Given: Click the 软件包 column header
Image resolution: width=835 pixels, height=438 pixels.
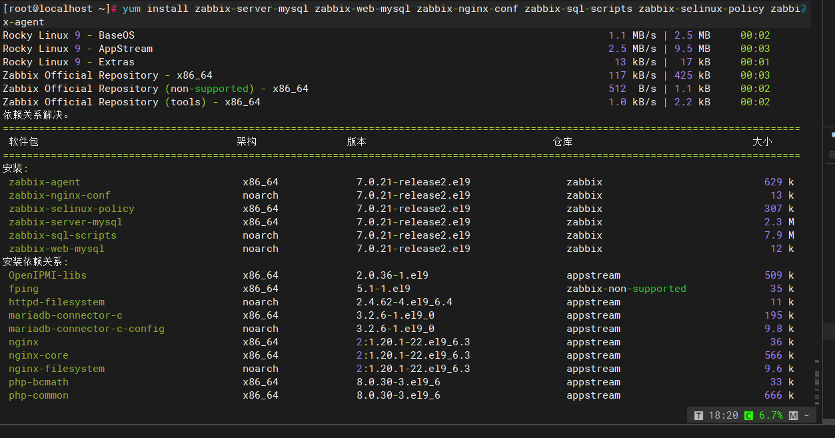Looking at the screenshot, I should tap(24, 141).
